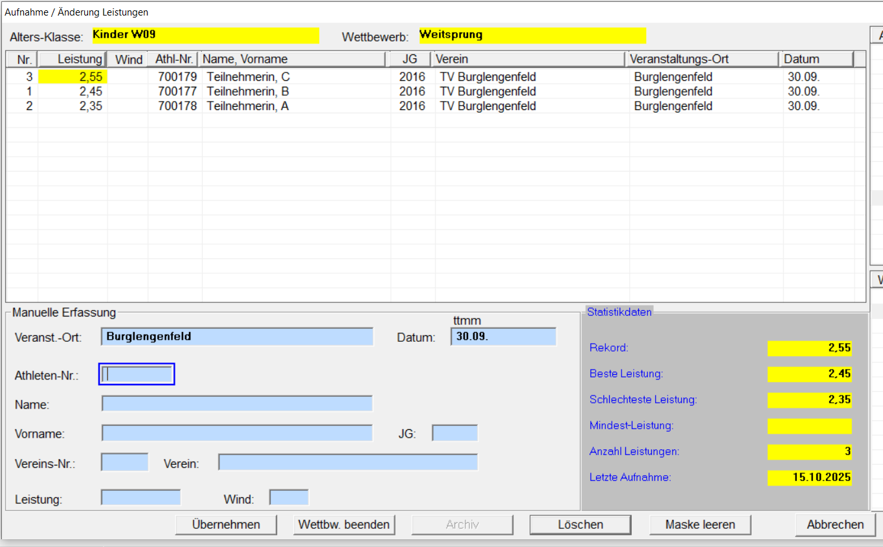Click the Löschen button
Image resolution: width=883 pixels, height=547 pixels.
click(580, 524)
